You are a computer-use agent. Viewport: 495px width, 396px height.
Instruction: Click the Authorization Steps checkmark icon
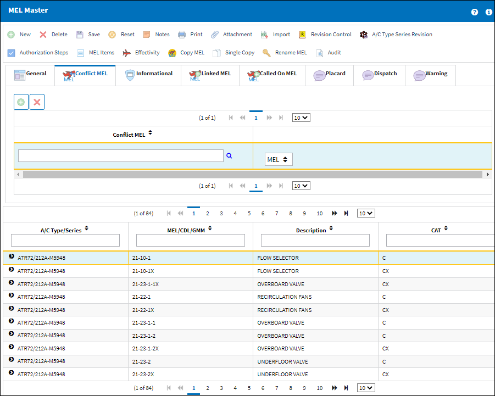pyautogui.click(x=11, y=53)
